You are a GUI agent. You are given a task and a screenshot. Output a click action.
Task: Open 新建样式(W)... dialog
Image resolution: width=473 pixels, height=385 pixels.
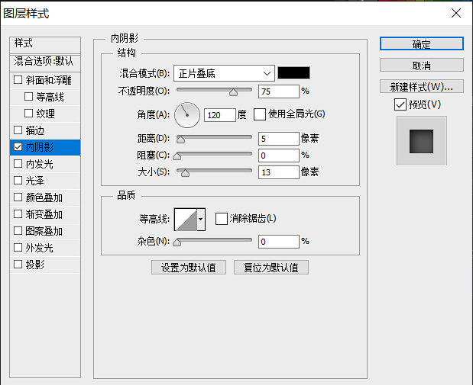coord(421,86)
